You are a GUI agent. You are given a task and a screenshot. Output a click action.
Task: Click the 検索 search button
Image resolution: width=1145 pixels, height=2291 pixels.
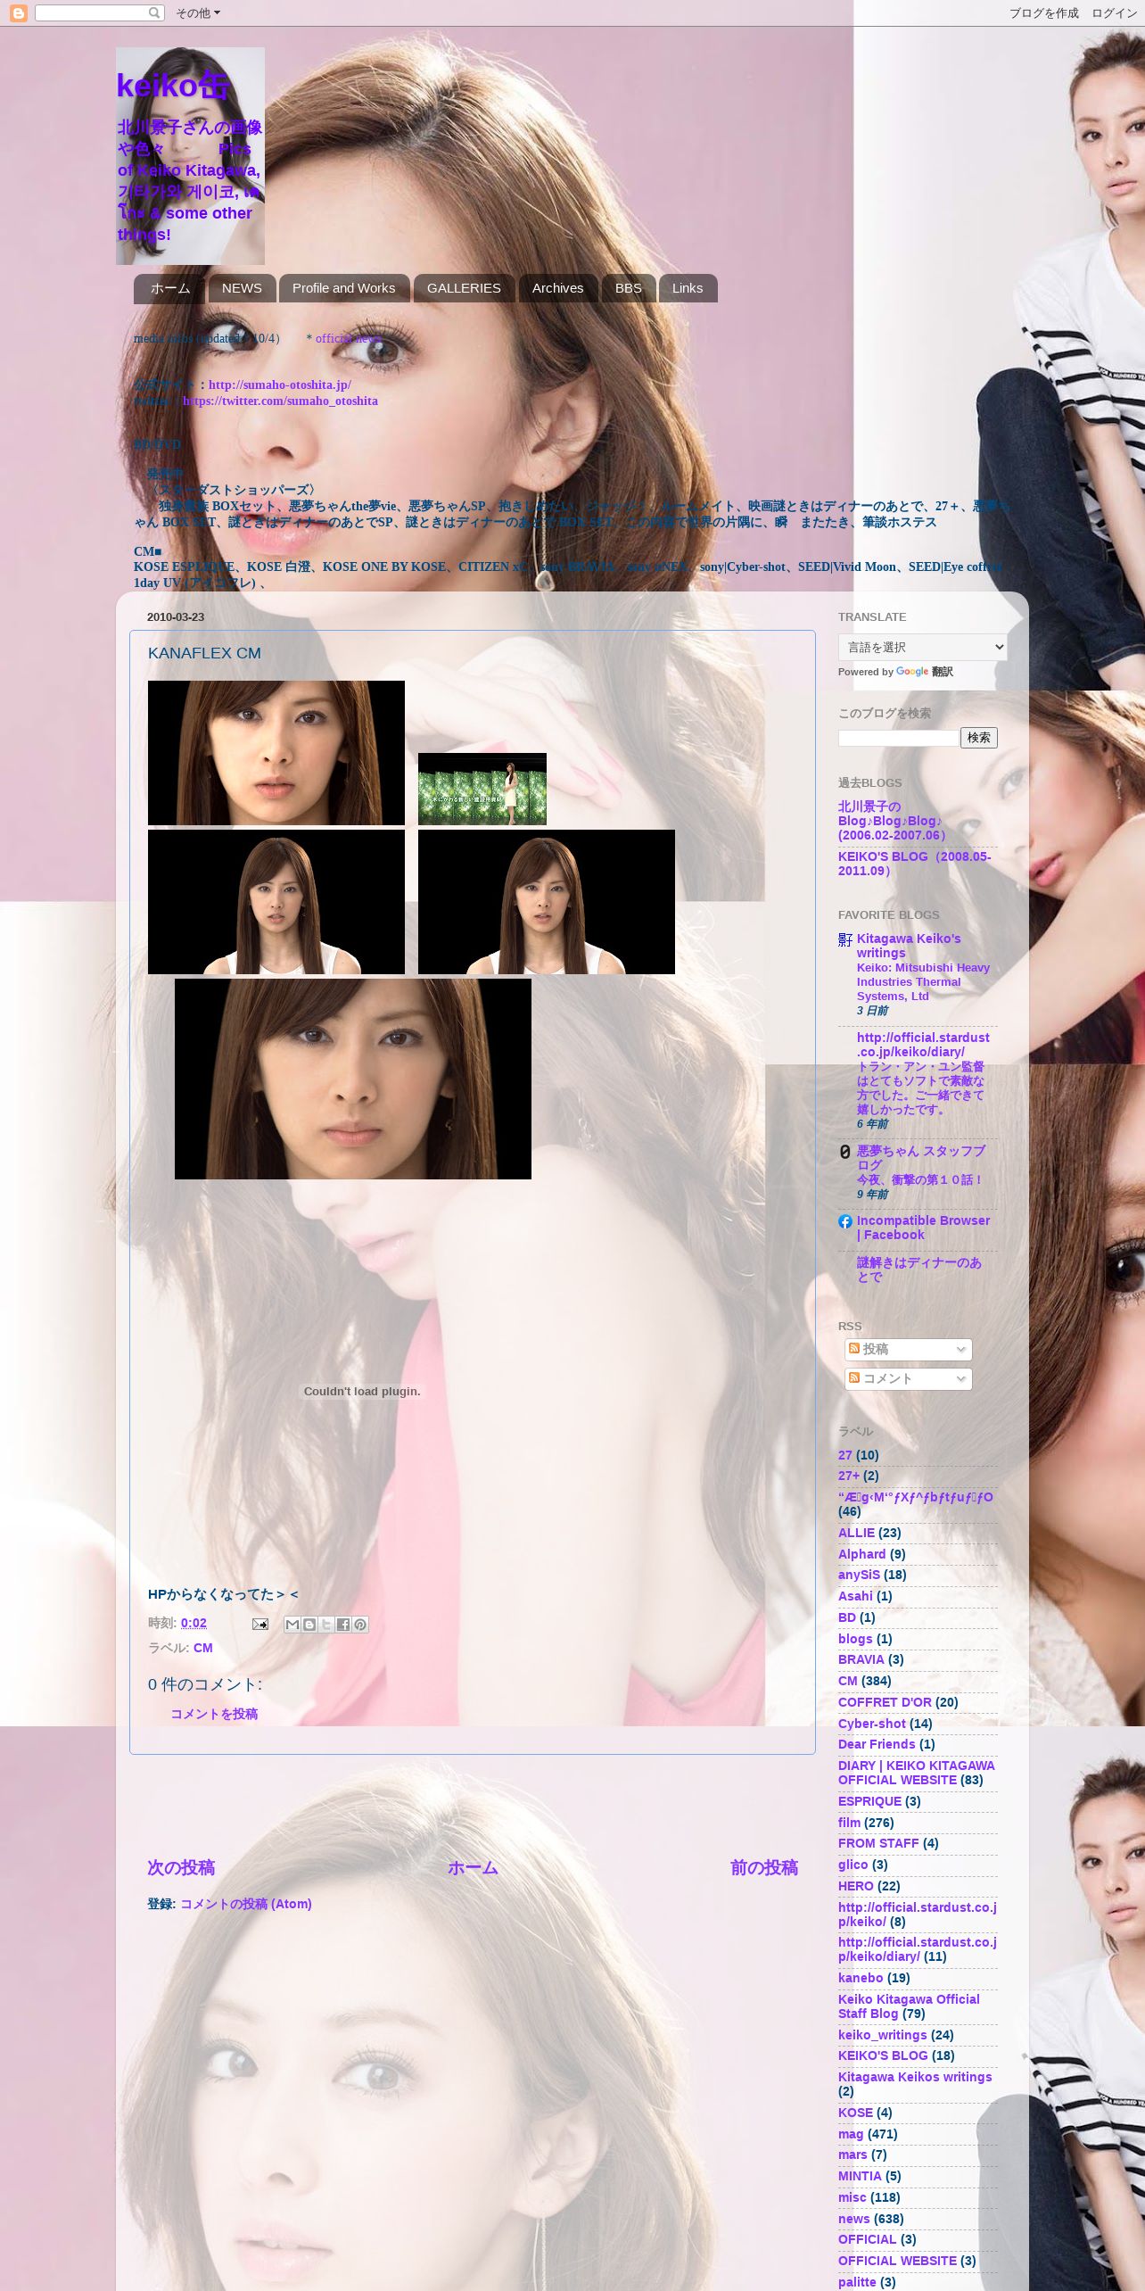[978, 738]
